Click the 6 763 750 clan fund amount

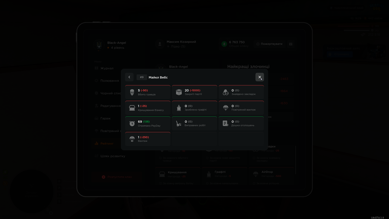[237, 42]
